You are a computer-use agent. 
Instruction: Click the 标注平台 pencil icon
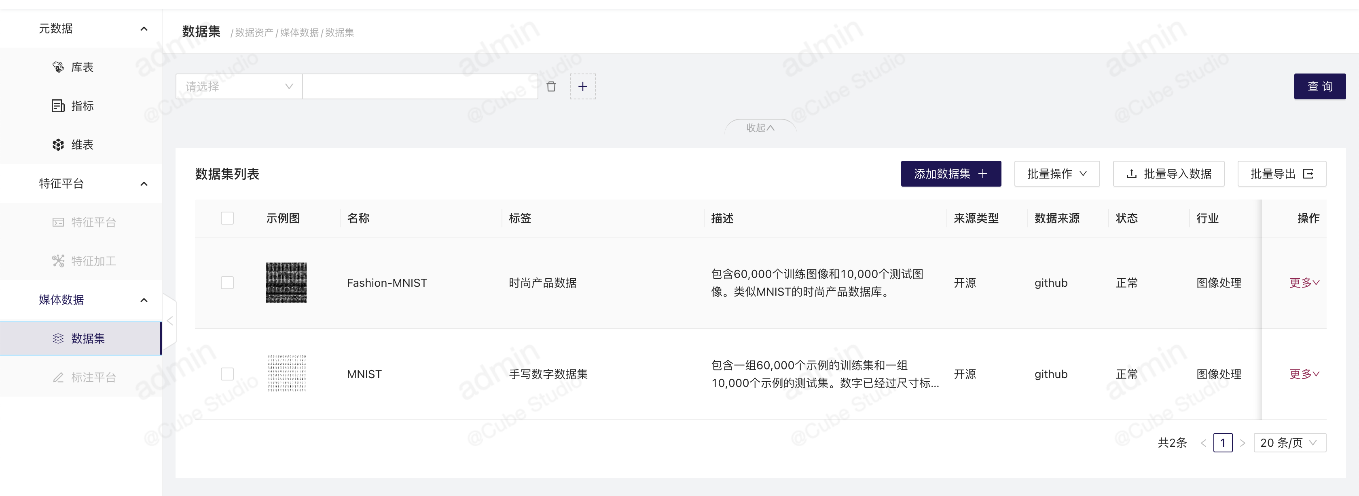click(58, 377)
